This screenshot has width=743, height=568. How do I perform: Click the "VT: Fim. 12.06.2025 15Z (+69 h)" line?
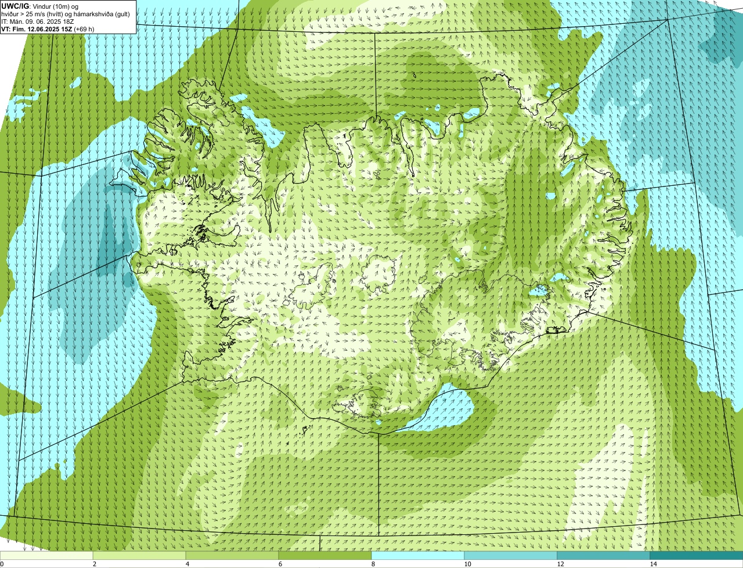tap(48, 29)
